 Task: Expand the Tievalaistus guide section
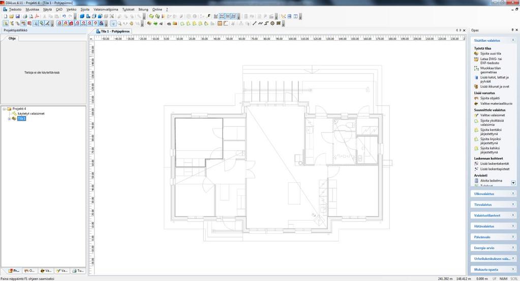point(513,204)
